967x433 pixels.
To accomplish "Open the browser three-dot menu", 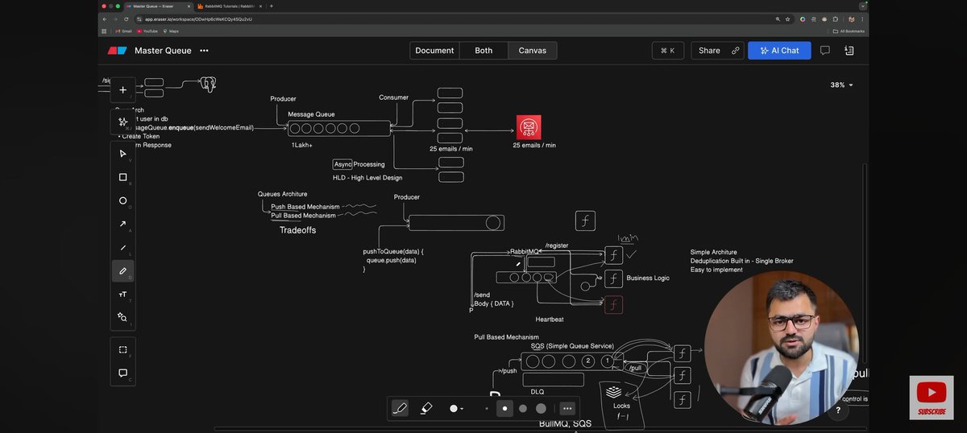I will pyautogui.click(x=862, y=19).
